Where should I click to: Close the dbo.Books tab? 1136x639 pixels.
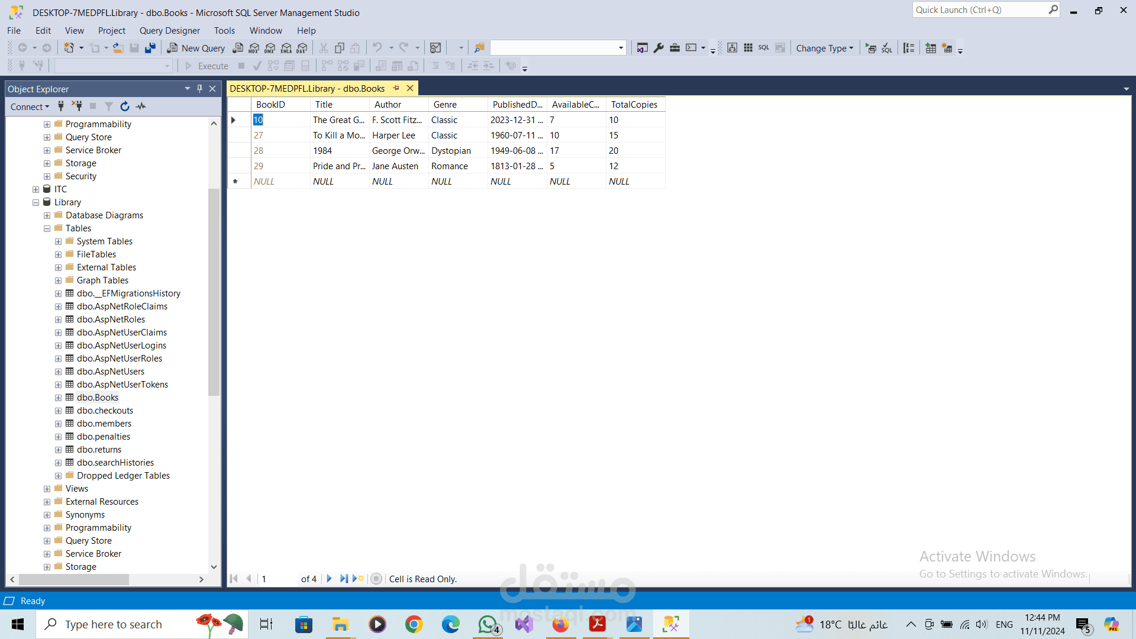pos(410,88)
